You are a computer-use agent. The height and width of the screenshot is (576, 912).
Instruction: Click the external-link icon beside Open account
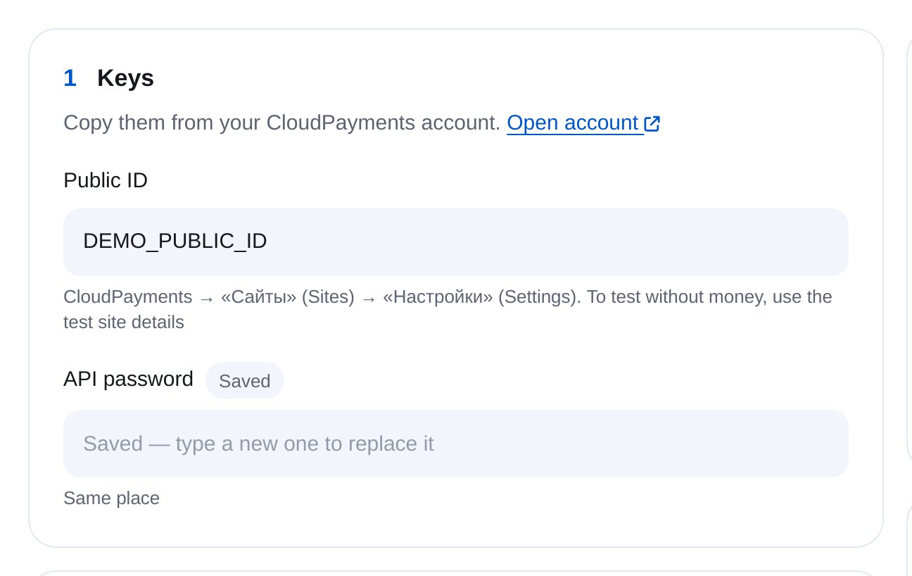click(652, 124)
